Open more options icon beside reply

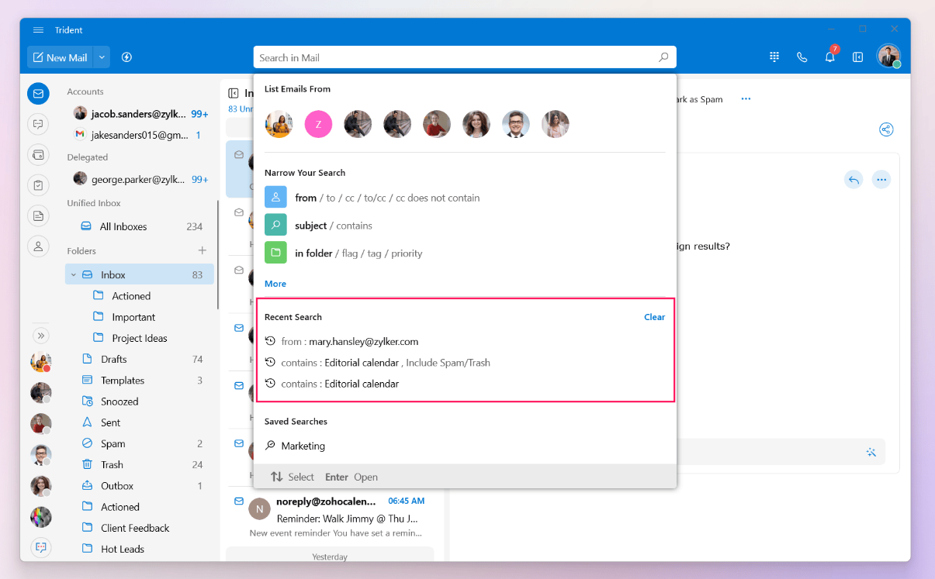click(881, 180)
